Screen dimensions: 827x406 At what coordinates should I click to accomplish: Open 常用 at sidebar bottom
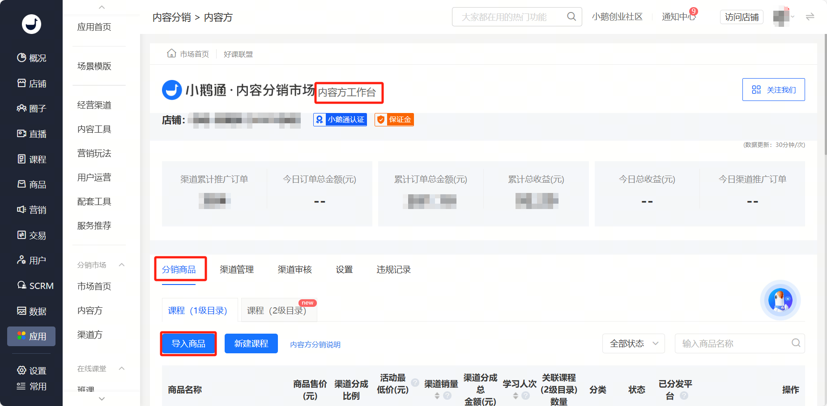(x=31, y=387)
